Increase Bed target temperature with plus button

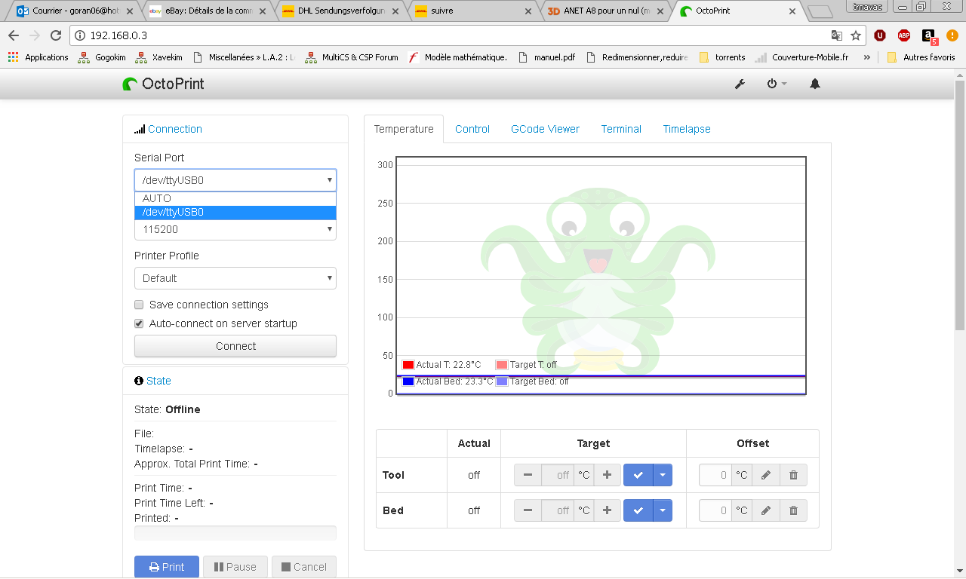tap(607, 510)
